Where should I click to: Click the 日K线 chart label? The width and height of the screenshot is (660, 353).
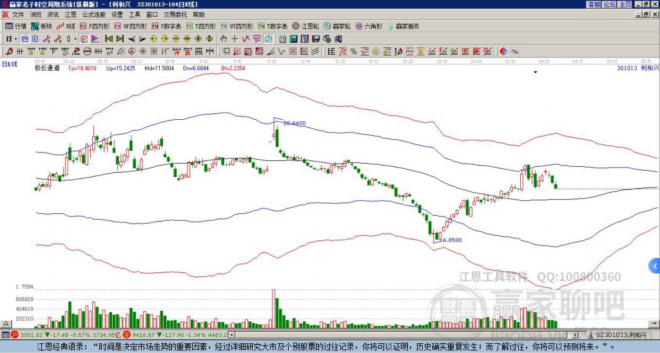point(10,64)
